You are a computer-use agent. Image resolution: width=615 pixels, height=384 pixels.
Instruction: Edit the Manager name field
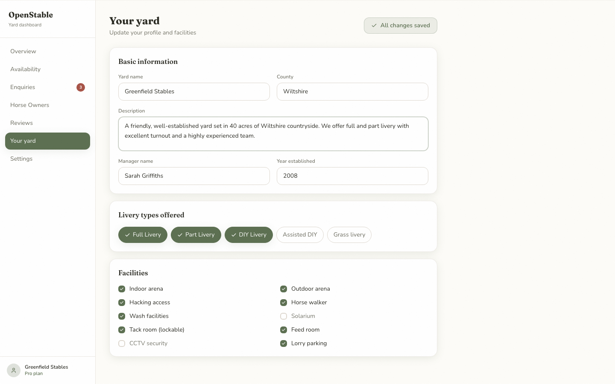194,176
